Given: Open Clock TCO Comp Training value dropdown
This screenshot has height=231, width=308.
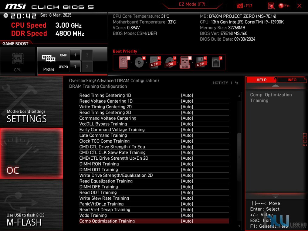Looking at the screenshot, I should (187, 141).
